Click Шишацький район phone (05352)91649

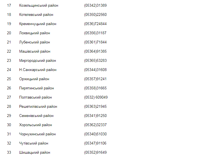tap(95, 153)
